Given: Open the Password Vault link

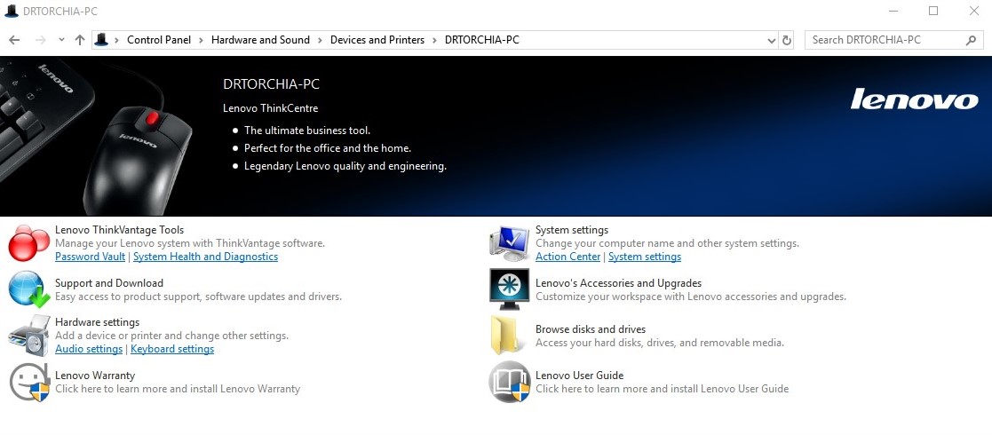Looking at the screenshot, I should pyautogui.click(x=90, y=257).
